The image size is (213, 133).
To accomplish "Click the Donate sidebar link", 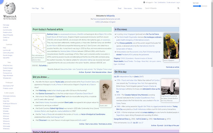I will coord(5,40).
